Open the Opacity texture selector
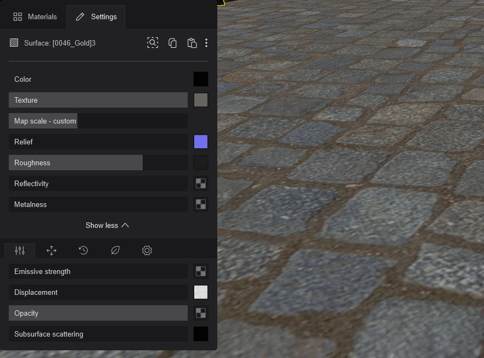 click(200, 313)
